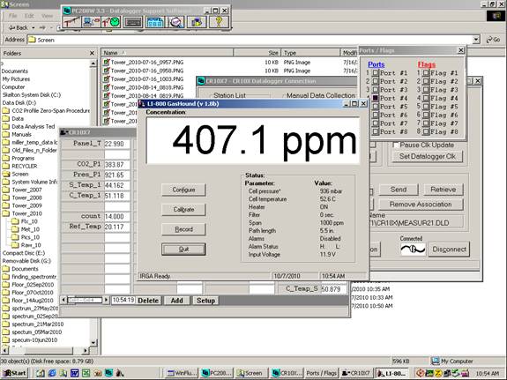
Task: Open the PC208W magnifier View icon
Action: (x=175, y=22)
